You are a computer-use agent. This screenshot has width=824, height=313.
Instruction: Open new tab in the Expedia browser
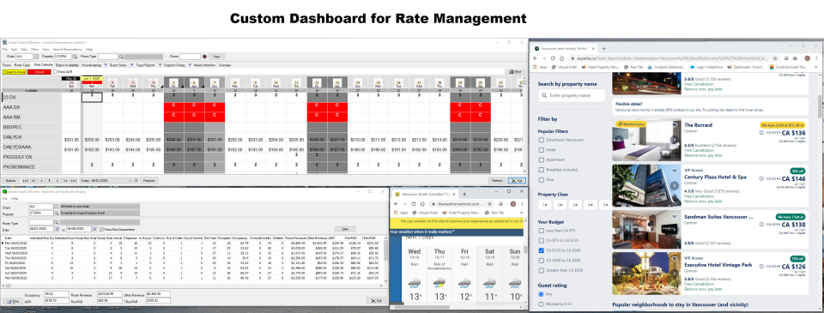coord(603,48)
